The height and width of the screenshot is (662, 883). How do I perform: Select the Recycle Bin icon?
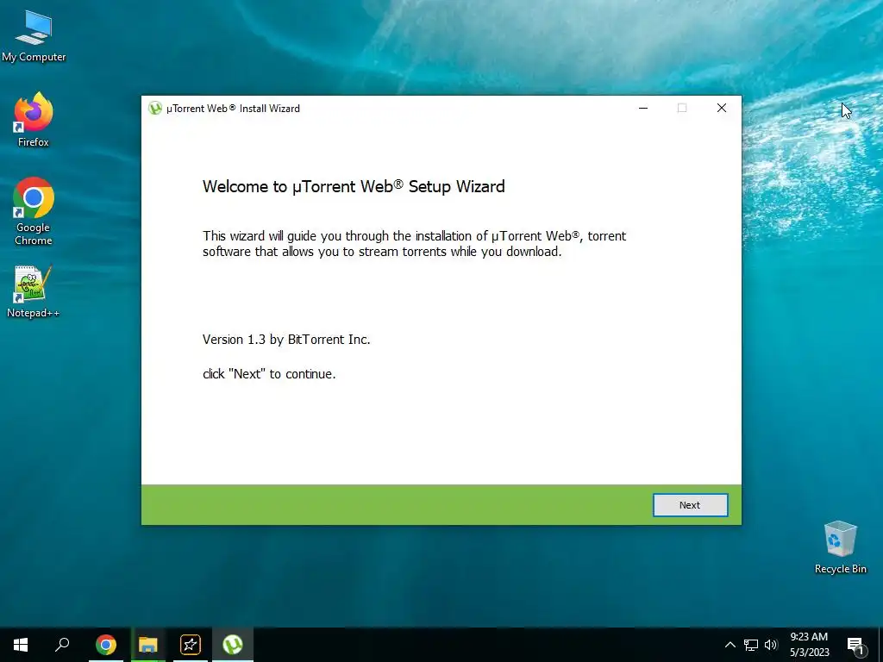840,547
